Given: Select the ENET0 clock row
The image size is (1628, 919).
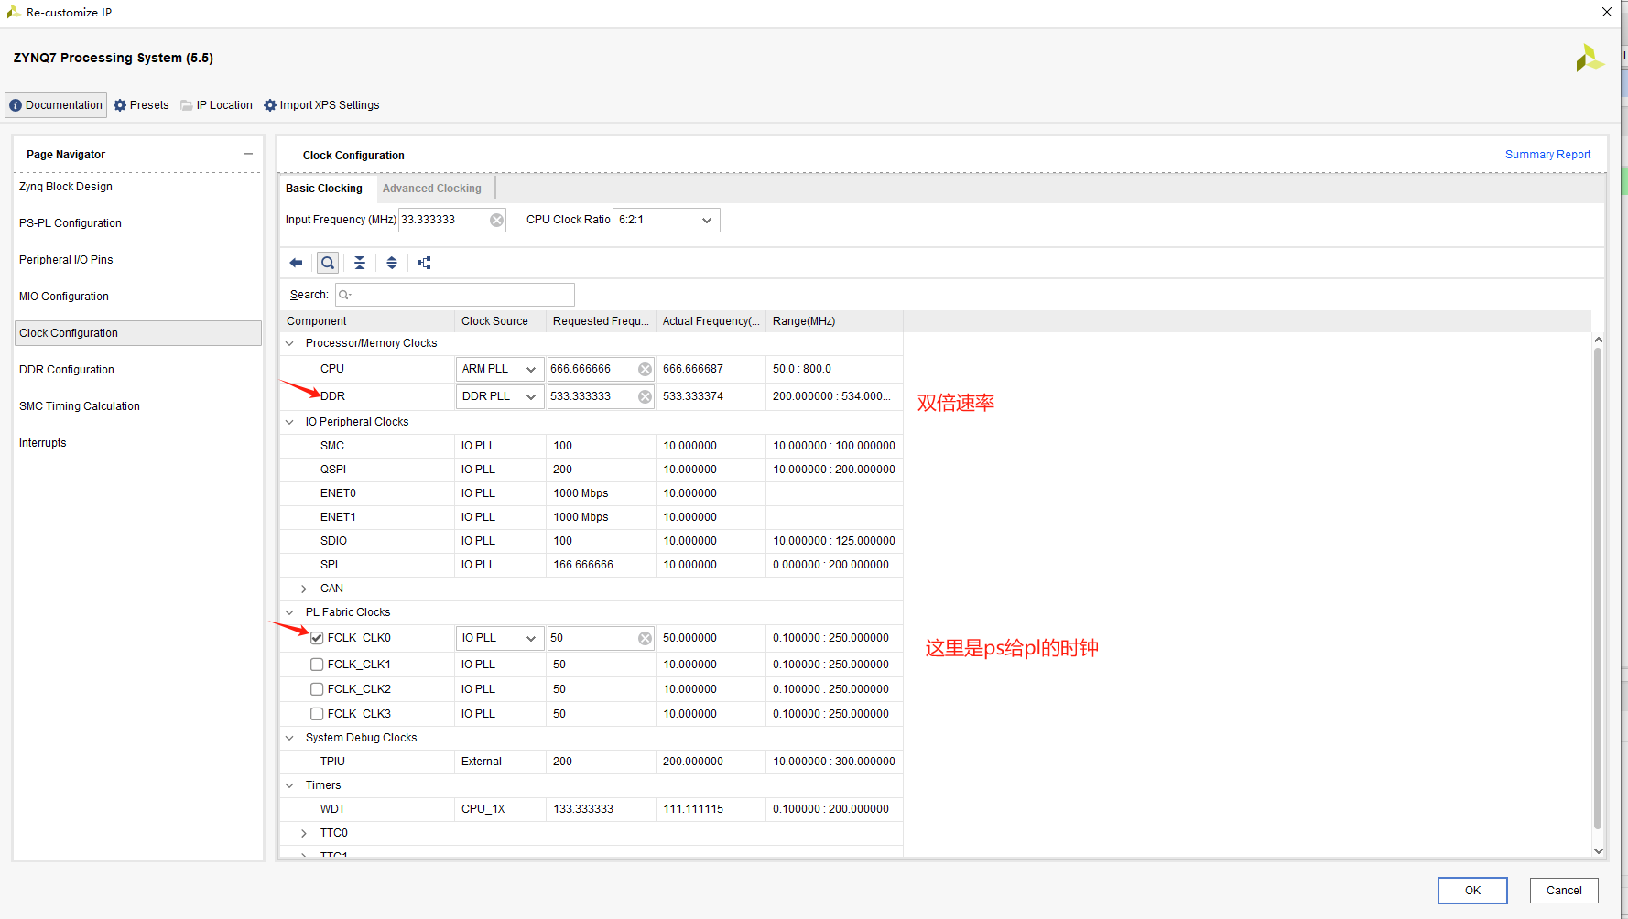Looking at the screenshot, I should pos(592,493).
